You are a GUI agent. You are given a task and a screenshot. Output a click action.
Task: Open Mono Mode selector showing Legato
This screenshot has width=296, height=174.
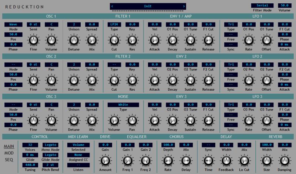[50, 145]
